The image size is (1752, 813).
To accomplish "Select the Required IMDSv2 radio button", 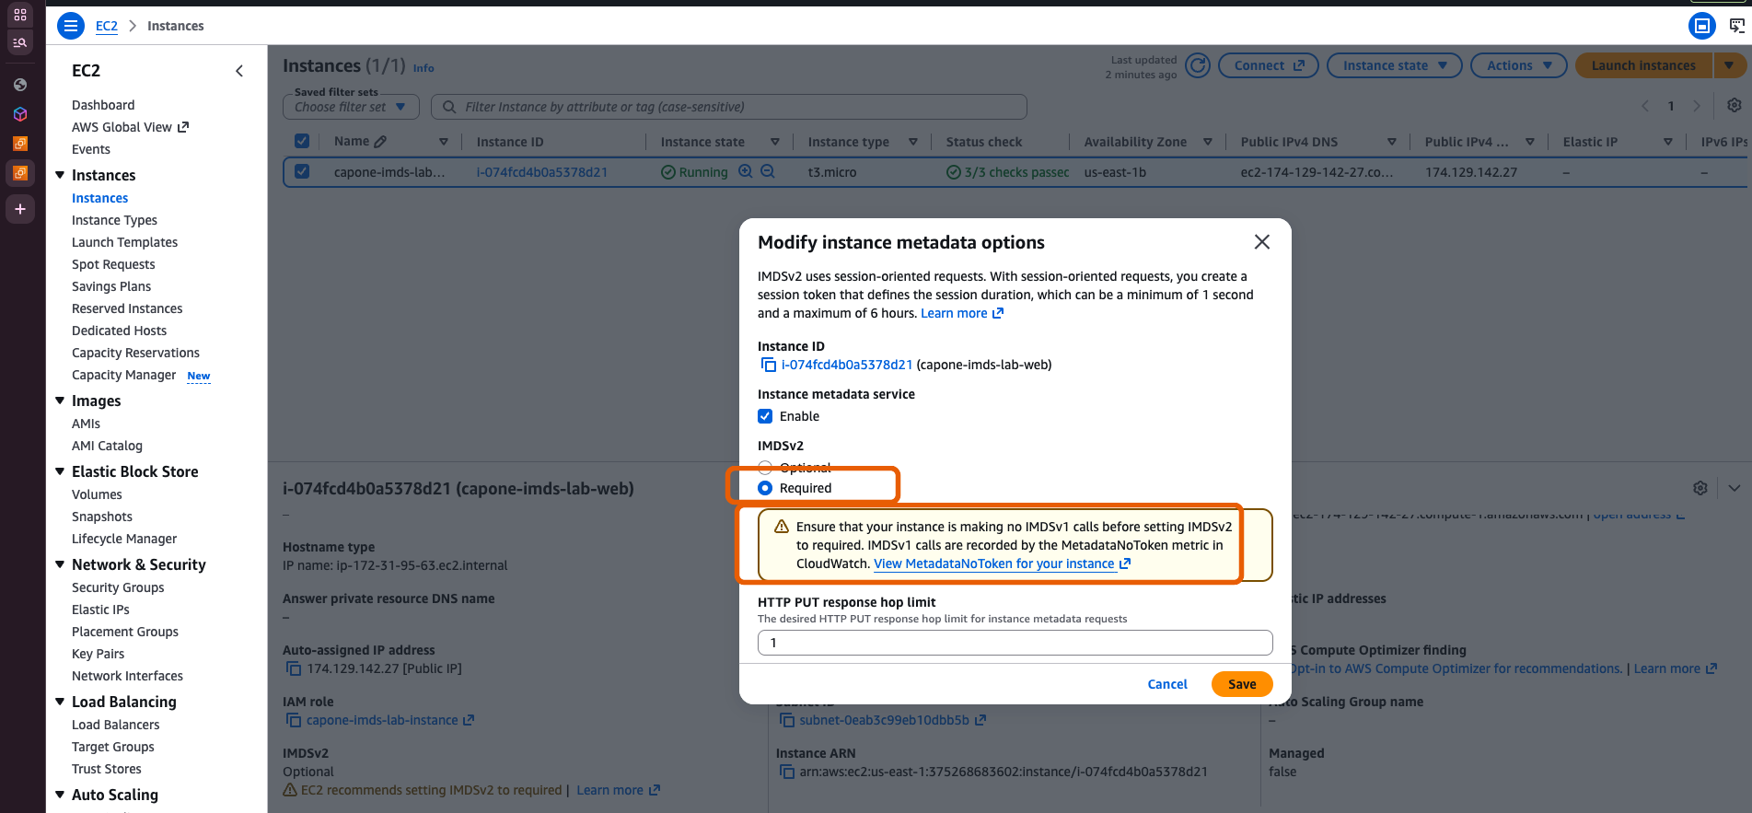I will tap(765, 488).
